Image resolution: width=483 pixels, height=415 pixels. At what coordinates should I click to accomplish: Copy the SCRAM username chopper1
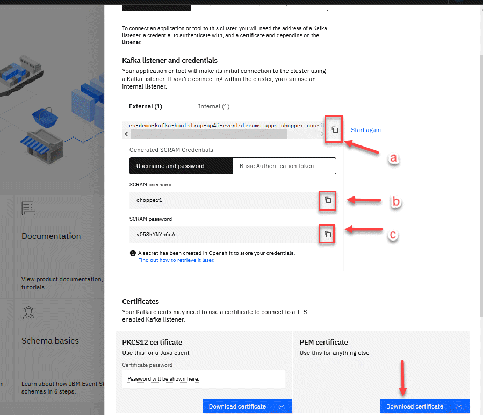point(328,200)
